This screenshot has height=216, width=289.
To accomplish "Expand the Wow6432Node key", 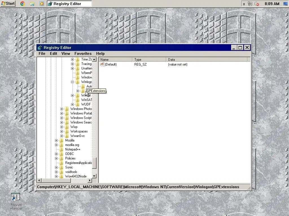I will pyautogui.click(x=56, y=176).
